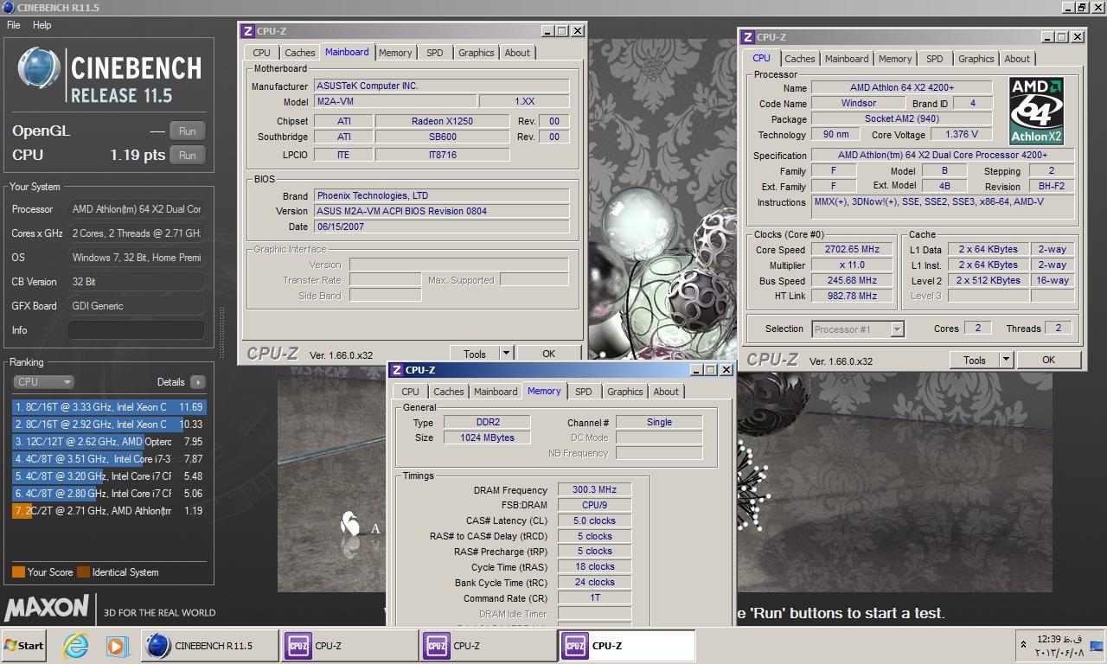The image size is (1107, 664).
Task: Click the Z icon of Memory CPU-Z title bar
Action: click(396, 370)
